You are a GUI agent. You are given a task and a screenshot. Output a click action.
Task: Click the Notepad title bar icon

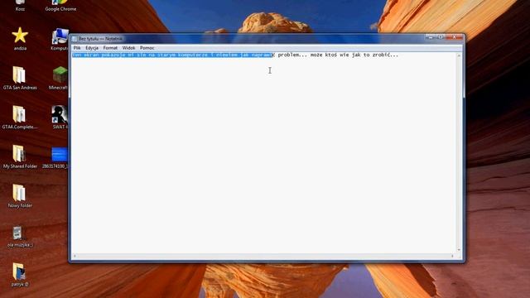[75, 39]
